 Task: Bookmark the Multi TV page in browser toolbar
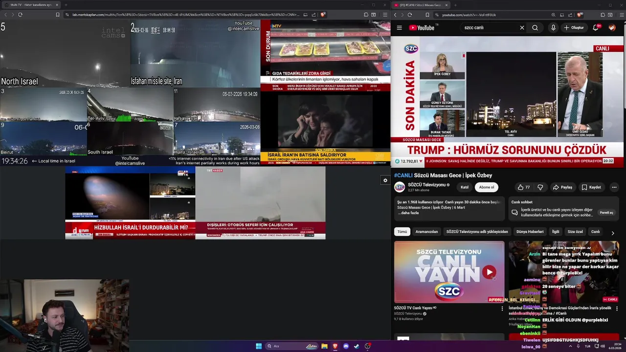coord(57,15)
